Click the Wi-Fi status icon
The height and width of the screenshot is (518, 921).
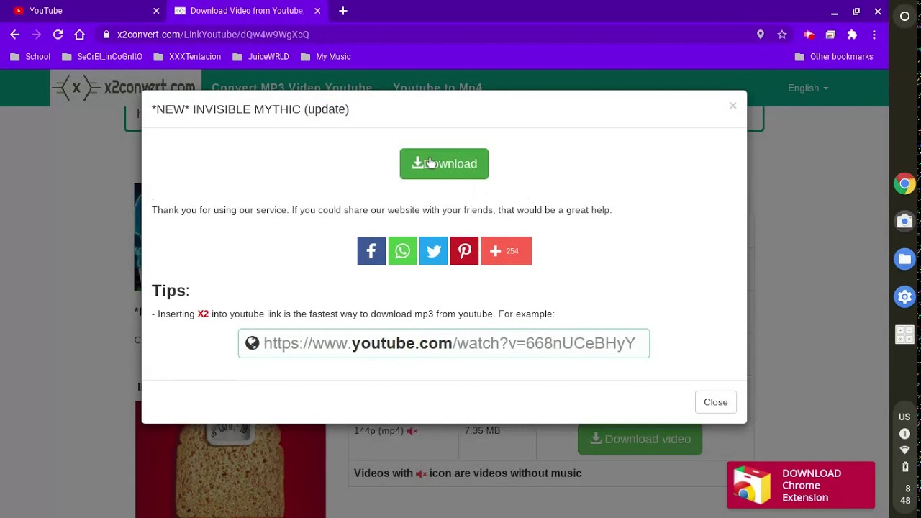pos(905,450)
